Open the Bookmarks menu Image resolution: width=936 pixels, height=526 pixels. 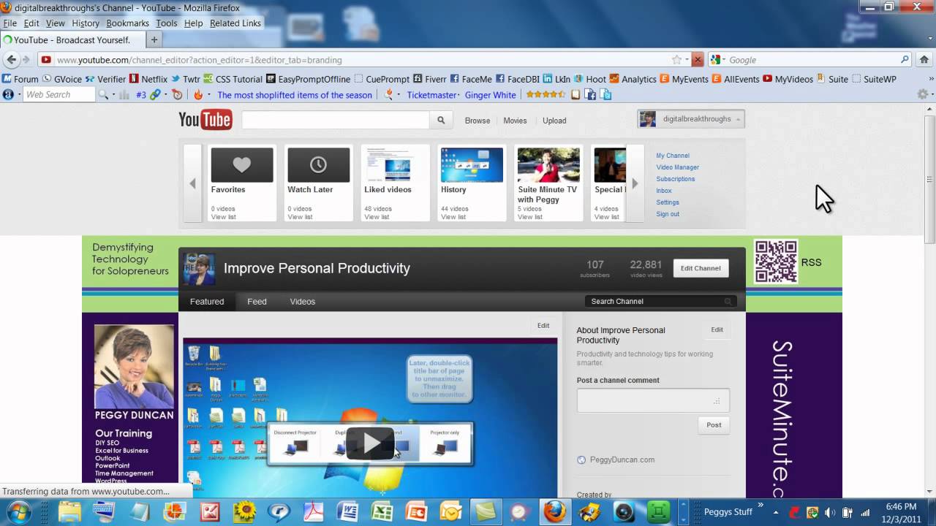tap(127, 23)
